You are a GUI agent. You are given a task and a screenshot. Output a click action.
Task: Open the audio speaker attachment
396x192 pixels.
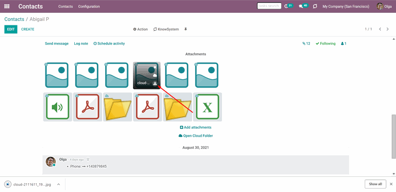(x=58, y=107)
